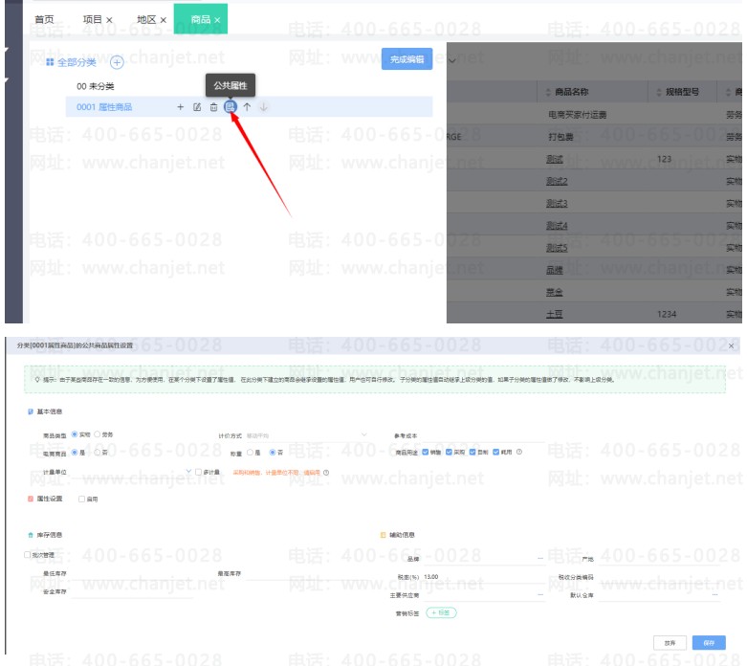Show help for 商品用途 option
The image size is (747, 666).
519,452
